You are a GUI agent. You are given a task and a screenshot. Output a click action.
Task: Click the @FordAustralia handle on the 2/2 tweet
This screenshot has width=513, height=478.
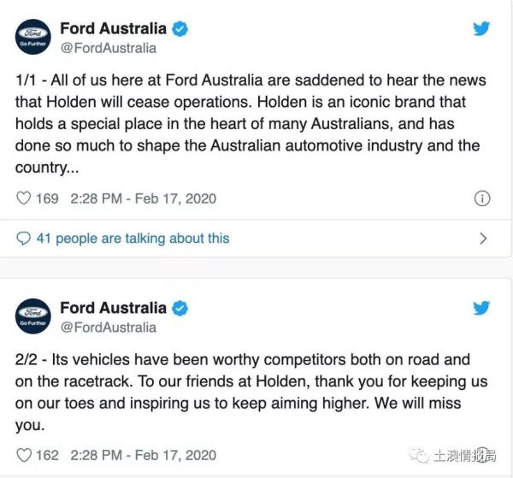(108, 328)
